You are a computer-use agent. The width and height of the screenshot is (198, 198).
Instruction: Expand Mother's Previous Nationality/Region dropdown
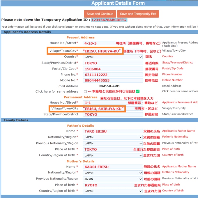[113, 179]
